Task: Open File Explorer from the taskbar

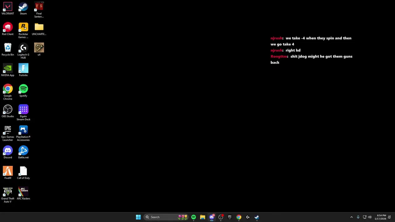Action: [x=202, y=217]
